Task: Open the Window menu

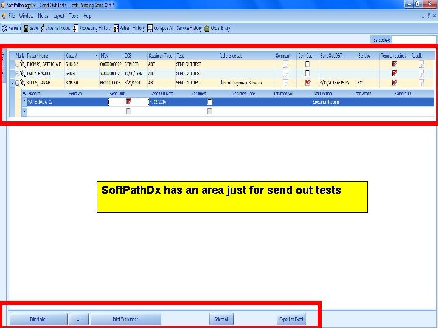Action: click(x=26, y=16)
